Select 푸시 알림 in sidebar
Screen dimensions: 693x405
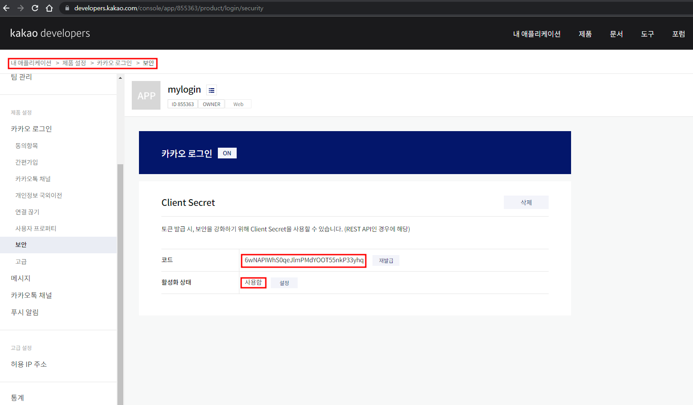(25, 312)
